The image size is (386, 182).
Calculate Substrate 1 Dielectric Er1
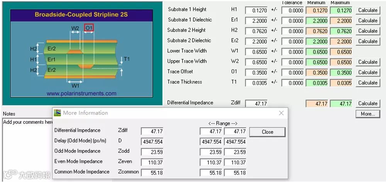(x=368, y=21)
